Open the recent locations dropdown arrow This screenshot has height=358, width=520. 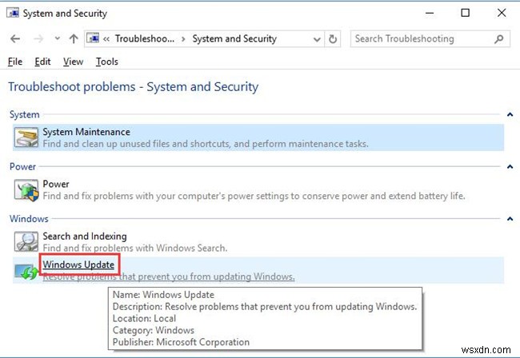(56, 38)
